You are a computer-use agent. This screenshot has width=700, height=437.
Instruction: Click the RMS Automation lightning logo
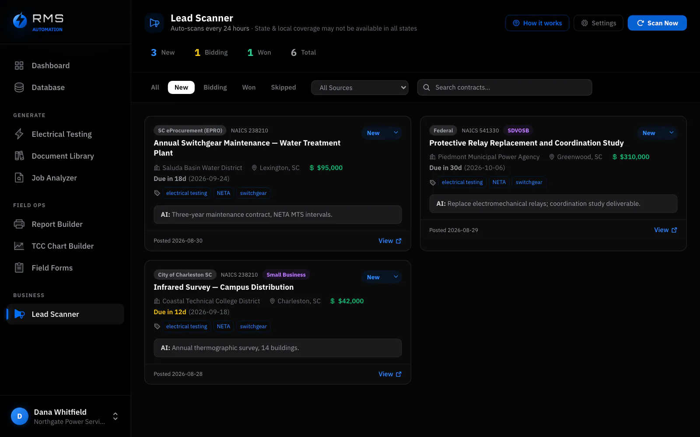click(x=20, y=21)
